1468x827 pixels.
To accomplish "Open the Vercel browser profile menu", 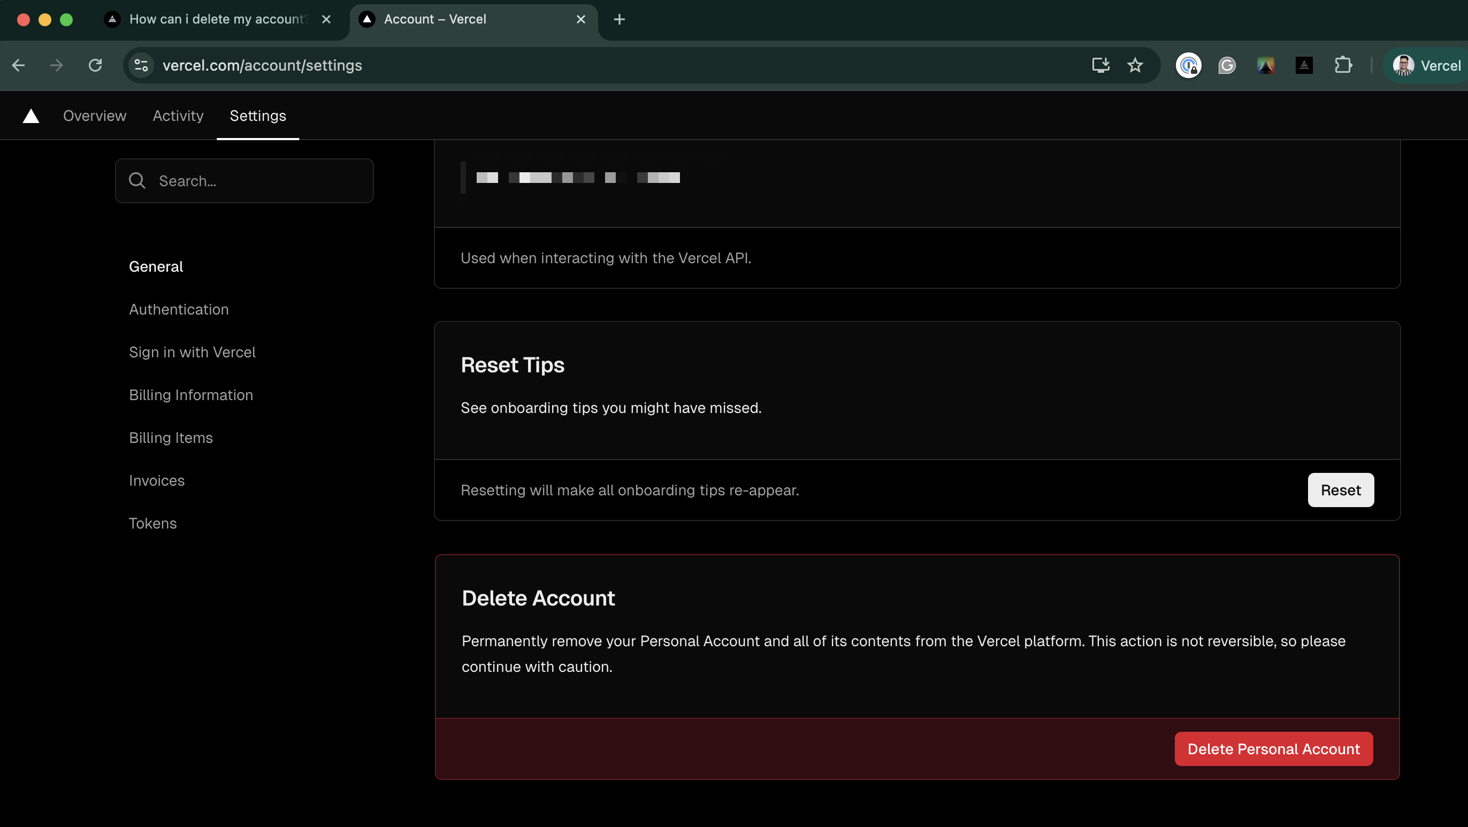I will pos(1426,66).
